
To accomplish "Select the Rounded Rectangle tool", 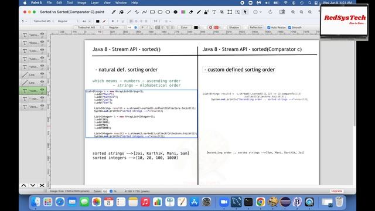I will coord(160,12).
